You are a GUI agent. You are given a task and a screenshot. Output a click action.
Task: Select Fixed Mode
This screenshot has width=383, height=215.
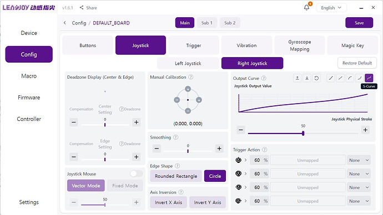(125, 186)
